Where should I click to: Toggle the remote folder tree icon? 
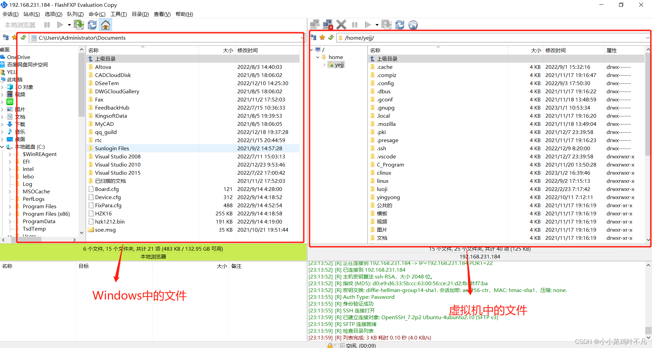(314, 37)
